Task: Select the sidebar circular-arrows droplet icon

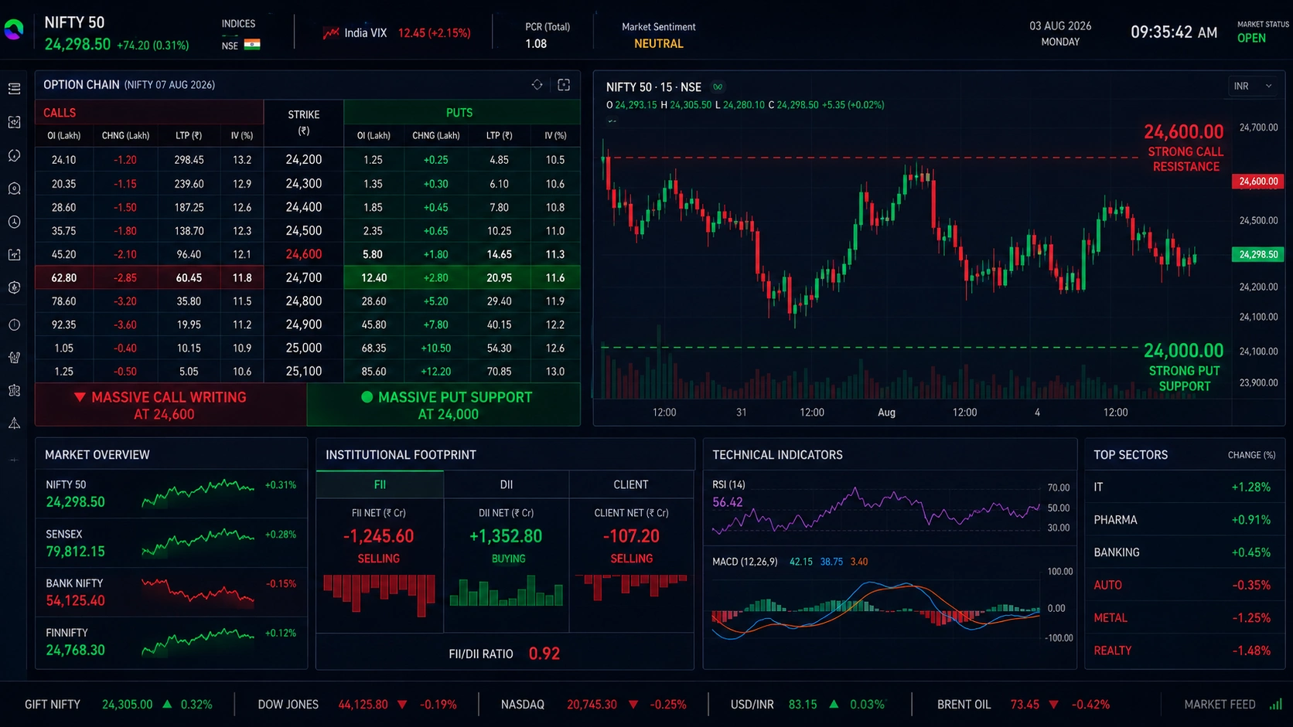Action: click(14, 155)
